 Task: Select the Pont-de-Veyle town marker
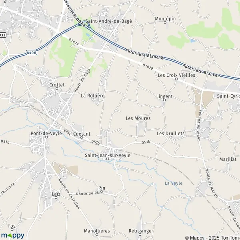[46, 137]
